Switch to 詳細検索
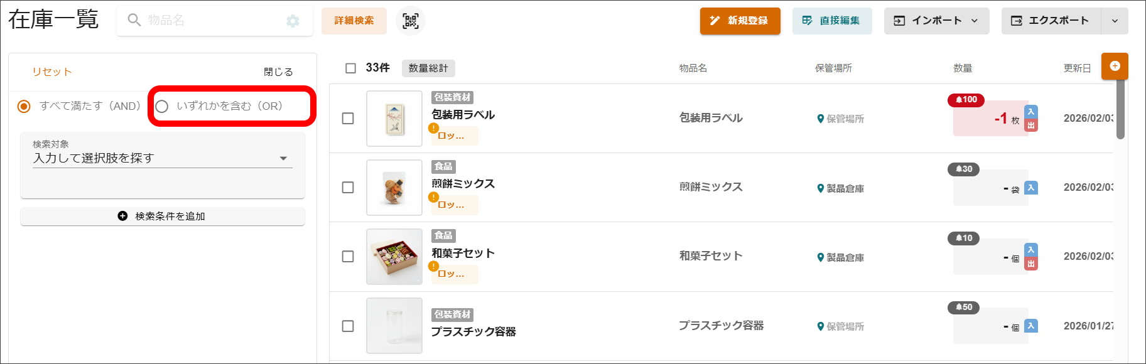 354,20
